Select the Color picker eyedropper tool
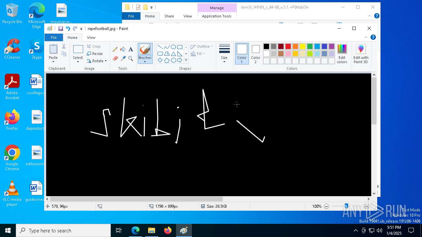422x237 pixels. (x=123, y=59)
